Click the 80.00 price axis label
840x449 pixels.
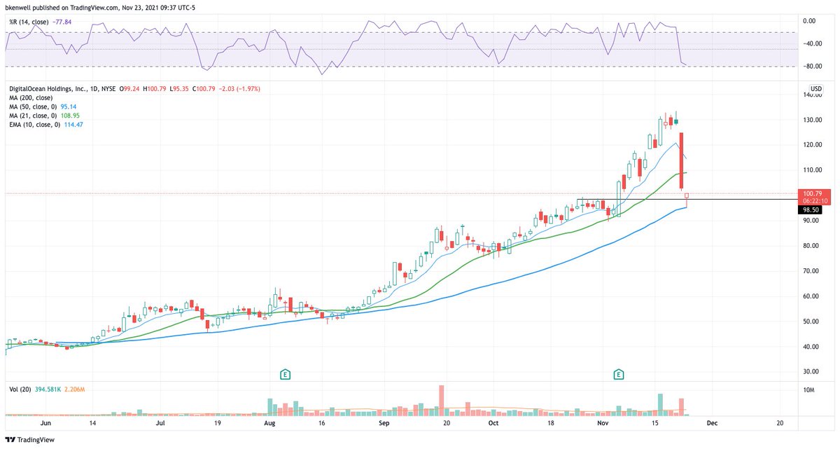pos(812,246)
